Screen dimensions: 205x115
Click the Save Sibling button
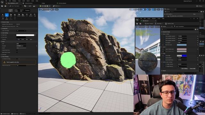184,69
